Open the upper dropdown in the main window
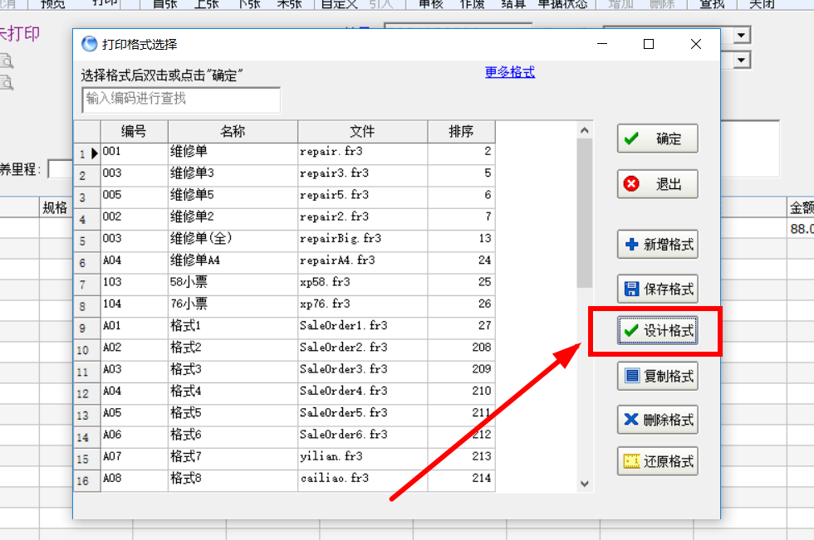 point(741,35)
